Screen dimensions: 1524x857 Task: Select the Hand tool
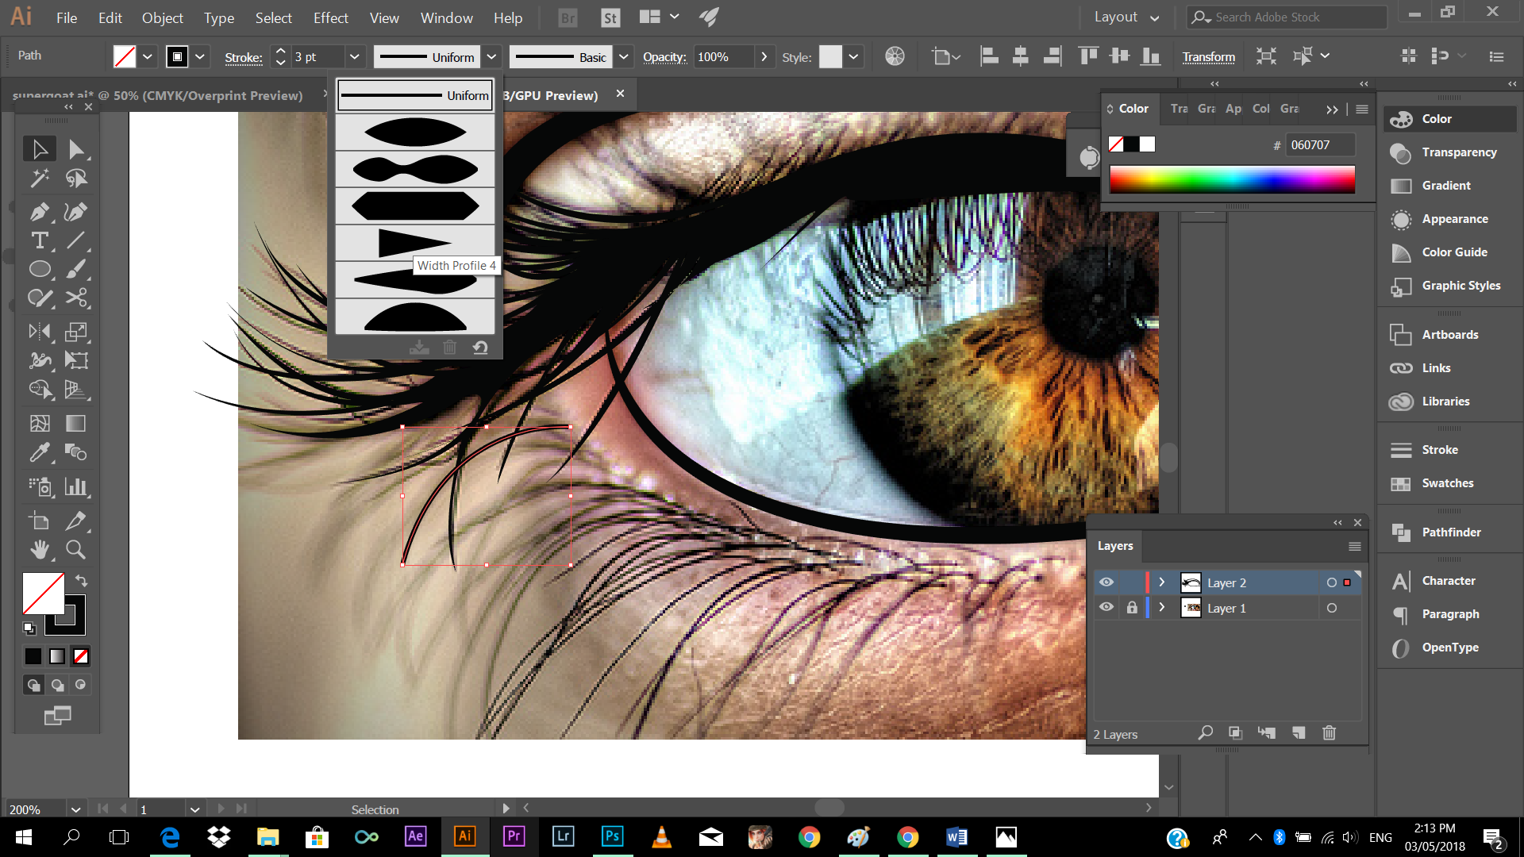tap(39, 549)
